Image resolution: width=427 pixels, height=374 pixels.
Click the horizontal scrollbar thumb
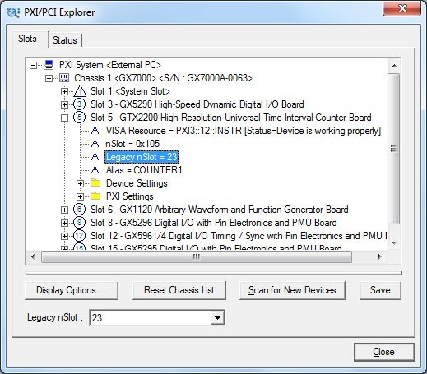click(x=197, y=257)
